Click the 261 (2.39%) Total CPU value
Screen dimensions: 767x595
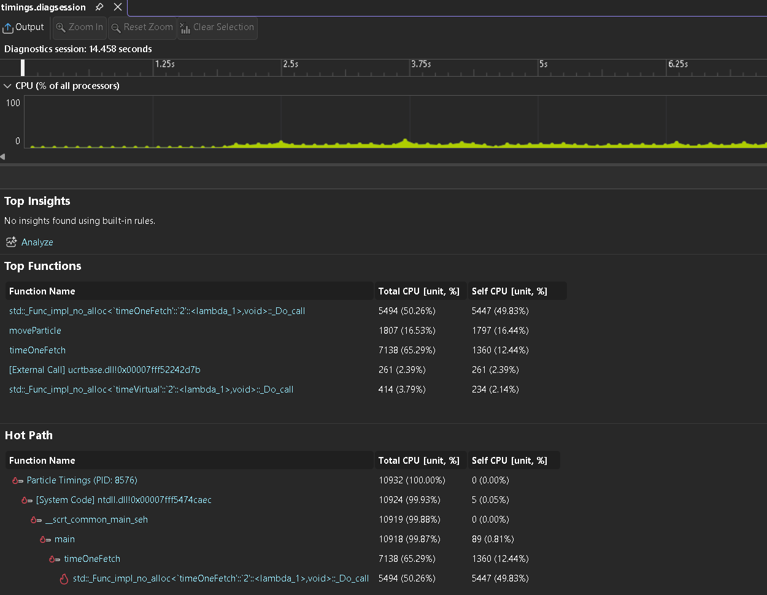(402, 370)
